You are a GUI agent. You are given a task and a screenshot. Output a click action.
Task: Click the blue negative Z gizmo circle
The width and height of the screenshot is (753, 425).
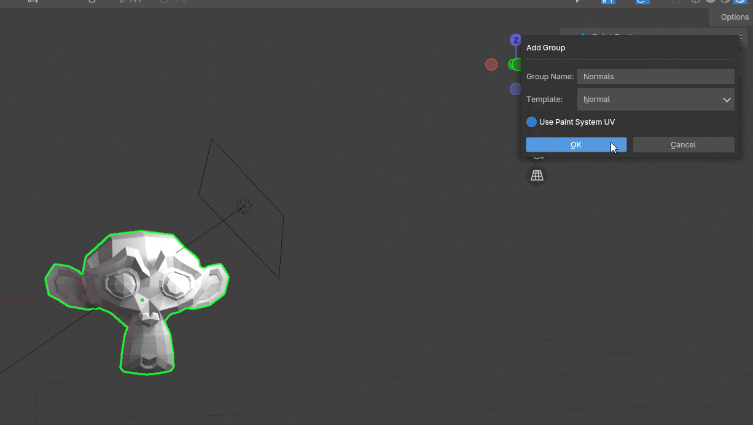(515, 89)
